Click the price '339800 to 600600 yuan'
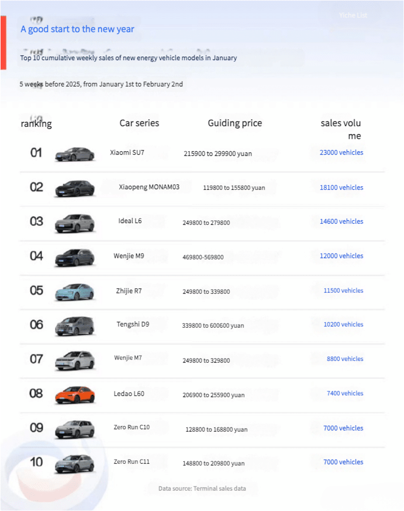 [x=213, y=325]
